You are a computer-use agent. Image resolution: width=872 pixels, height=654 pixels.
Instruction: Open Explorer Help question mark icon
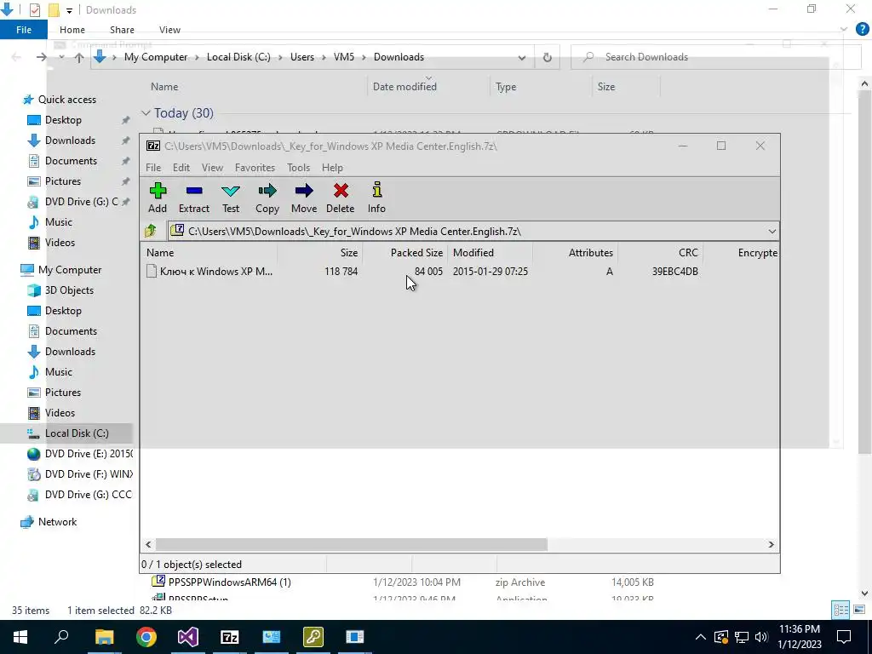tap(862, 30)
